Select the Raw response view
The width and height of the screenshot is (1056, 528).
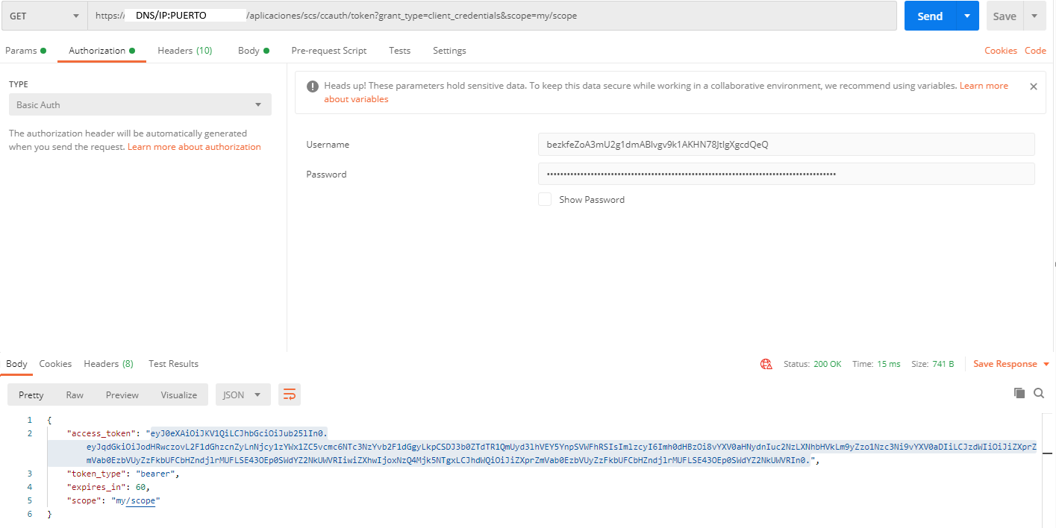point(75,395)
